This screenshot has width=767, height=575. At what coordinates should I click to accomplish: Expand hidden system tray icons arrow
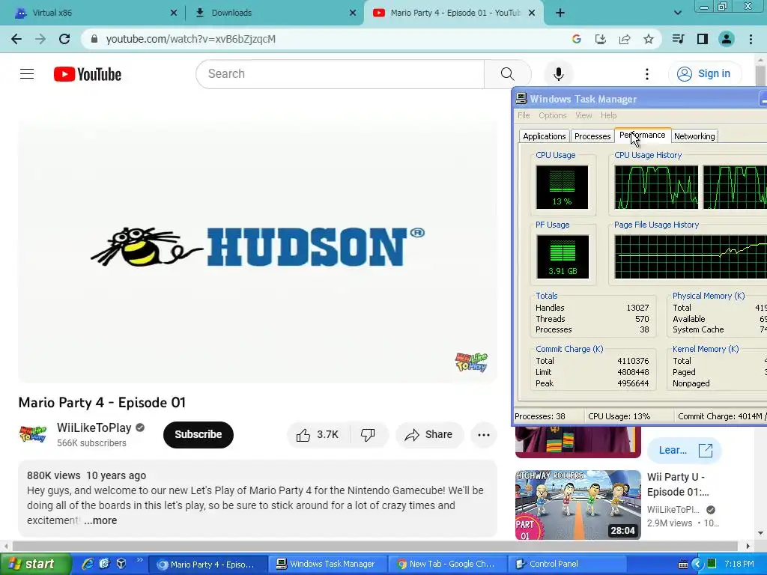pos(697,565)
